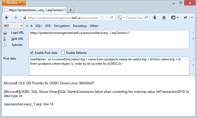The height and width of the screenshot is (118, 197).
Task: Uncheck Enable Post data checkbox
Action: coord(31,53)
